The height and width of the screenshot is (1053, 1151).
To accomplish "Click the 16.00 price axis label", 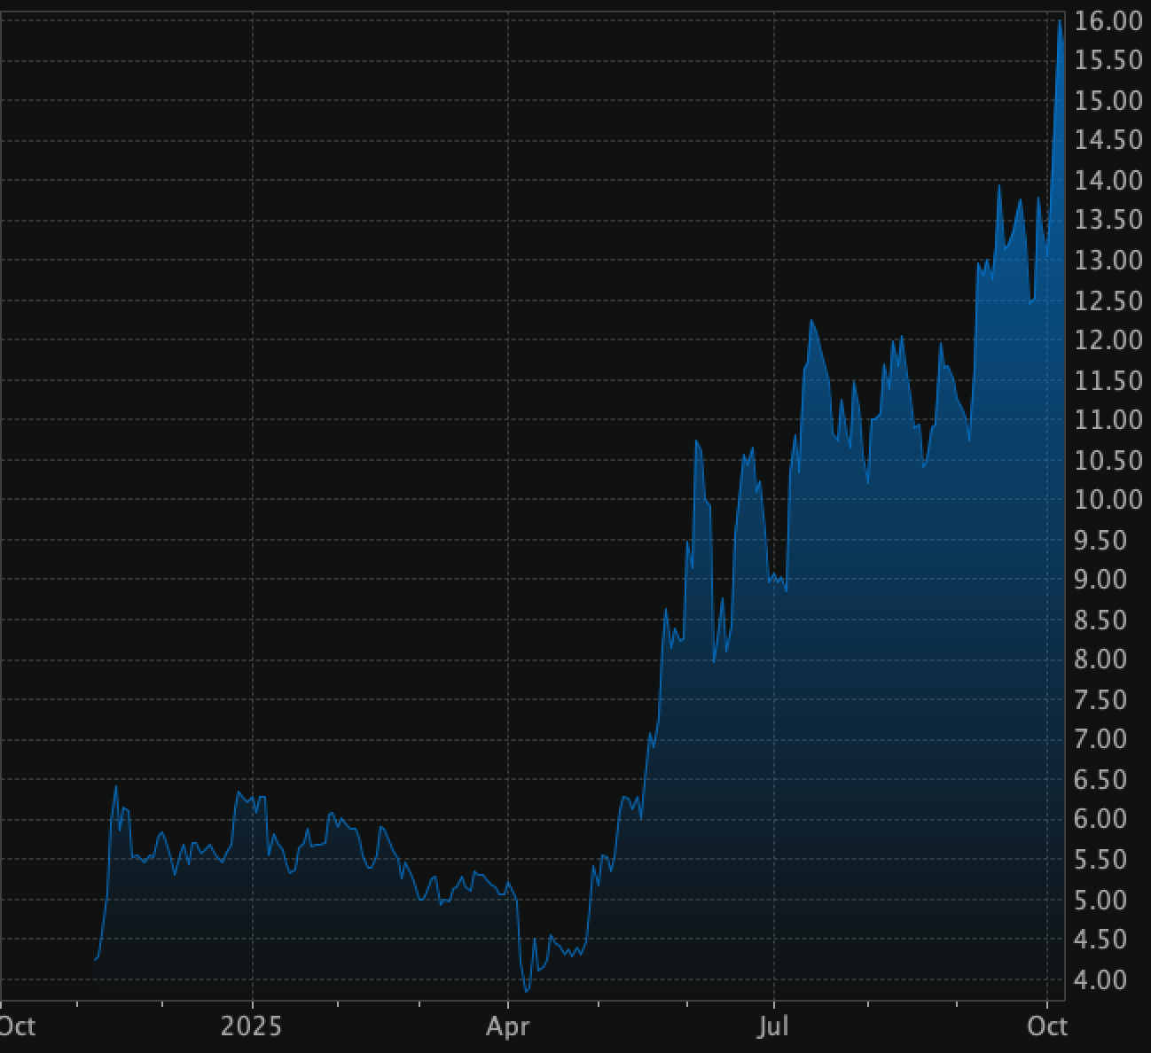I will pos(1108,21).
